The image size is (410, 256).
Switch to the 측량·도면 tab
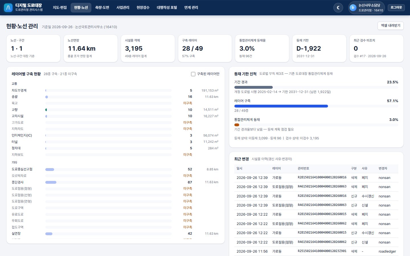[x=102, y=8]
